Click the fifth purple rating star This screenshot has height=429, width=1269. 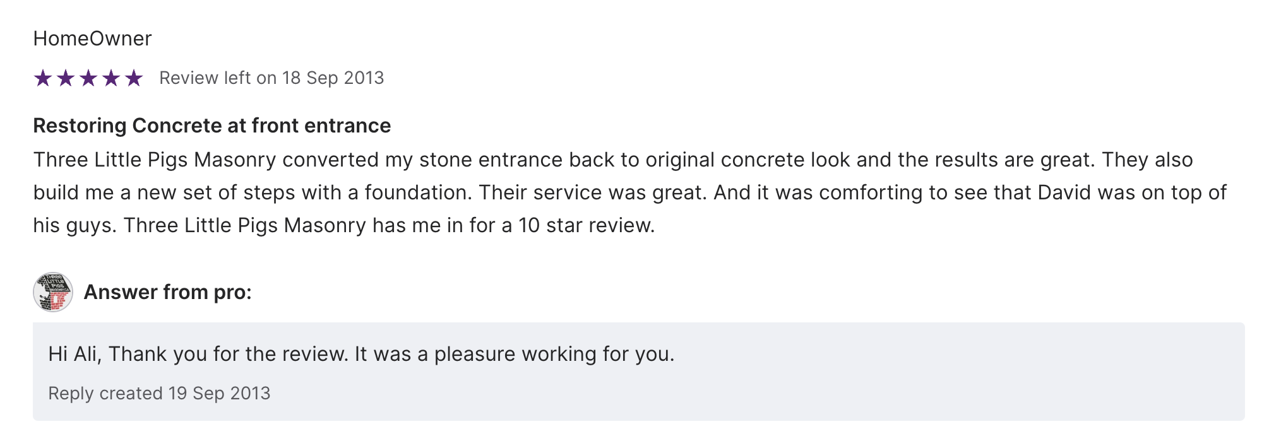click(134, 78)
